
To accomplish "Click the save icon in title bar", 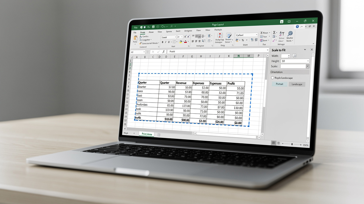I will click(153, 27).
